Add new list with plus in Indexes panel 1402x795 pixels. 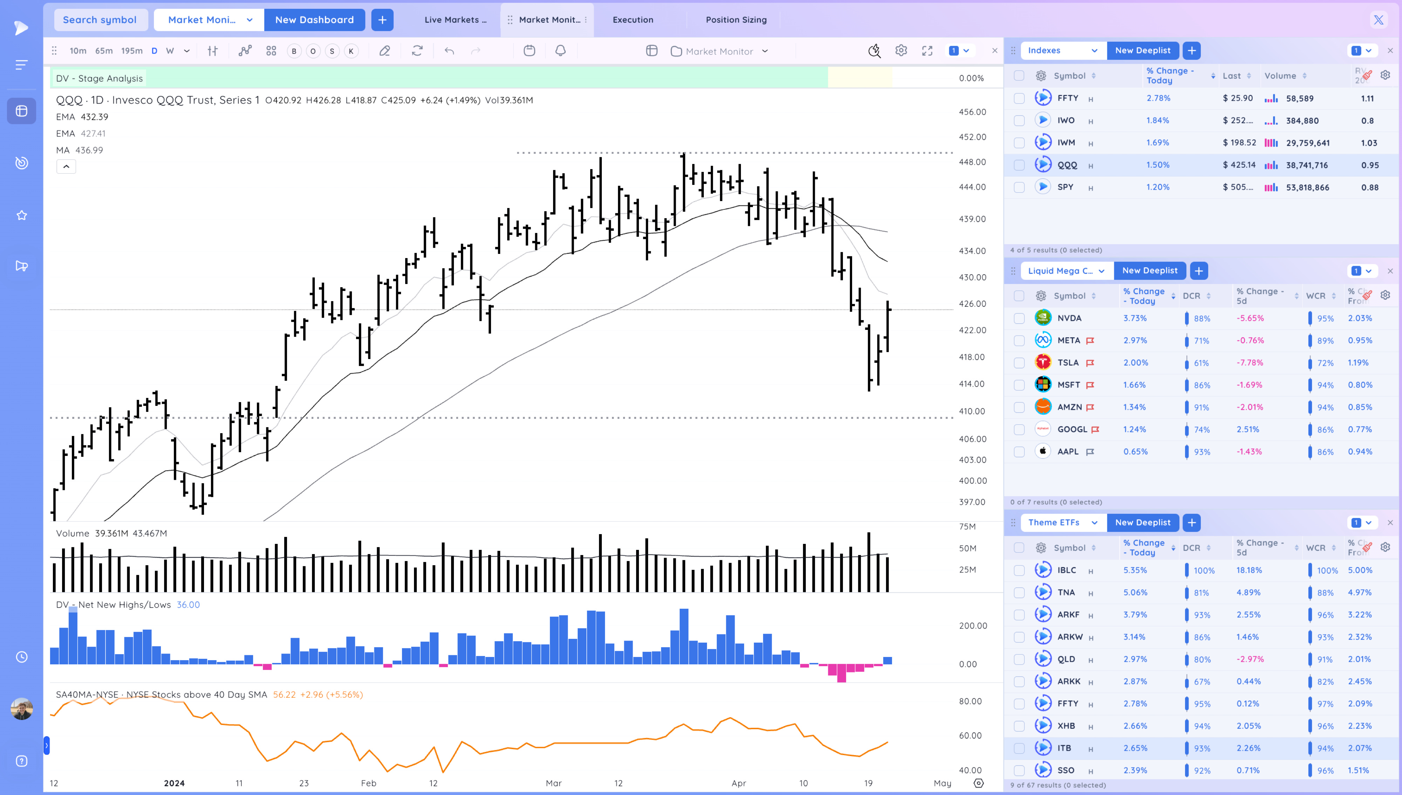tap(1192, 51)
